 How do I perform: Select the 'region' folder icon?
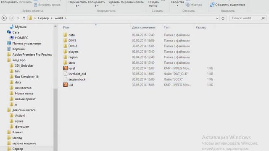tap(65, 57)
